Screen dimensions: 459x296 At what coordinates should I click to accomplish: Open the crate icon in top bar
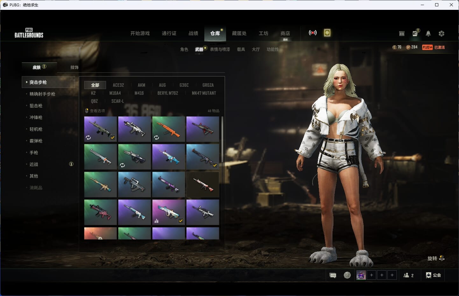402,33
